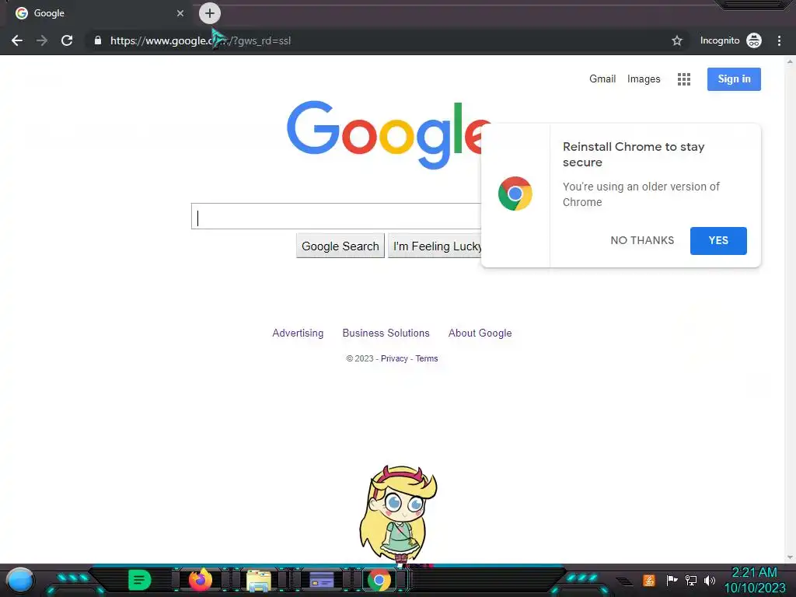Open the Advertising link
The width and height of the screenshot is (796, 597).
[x=298, y=333]
